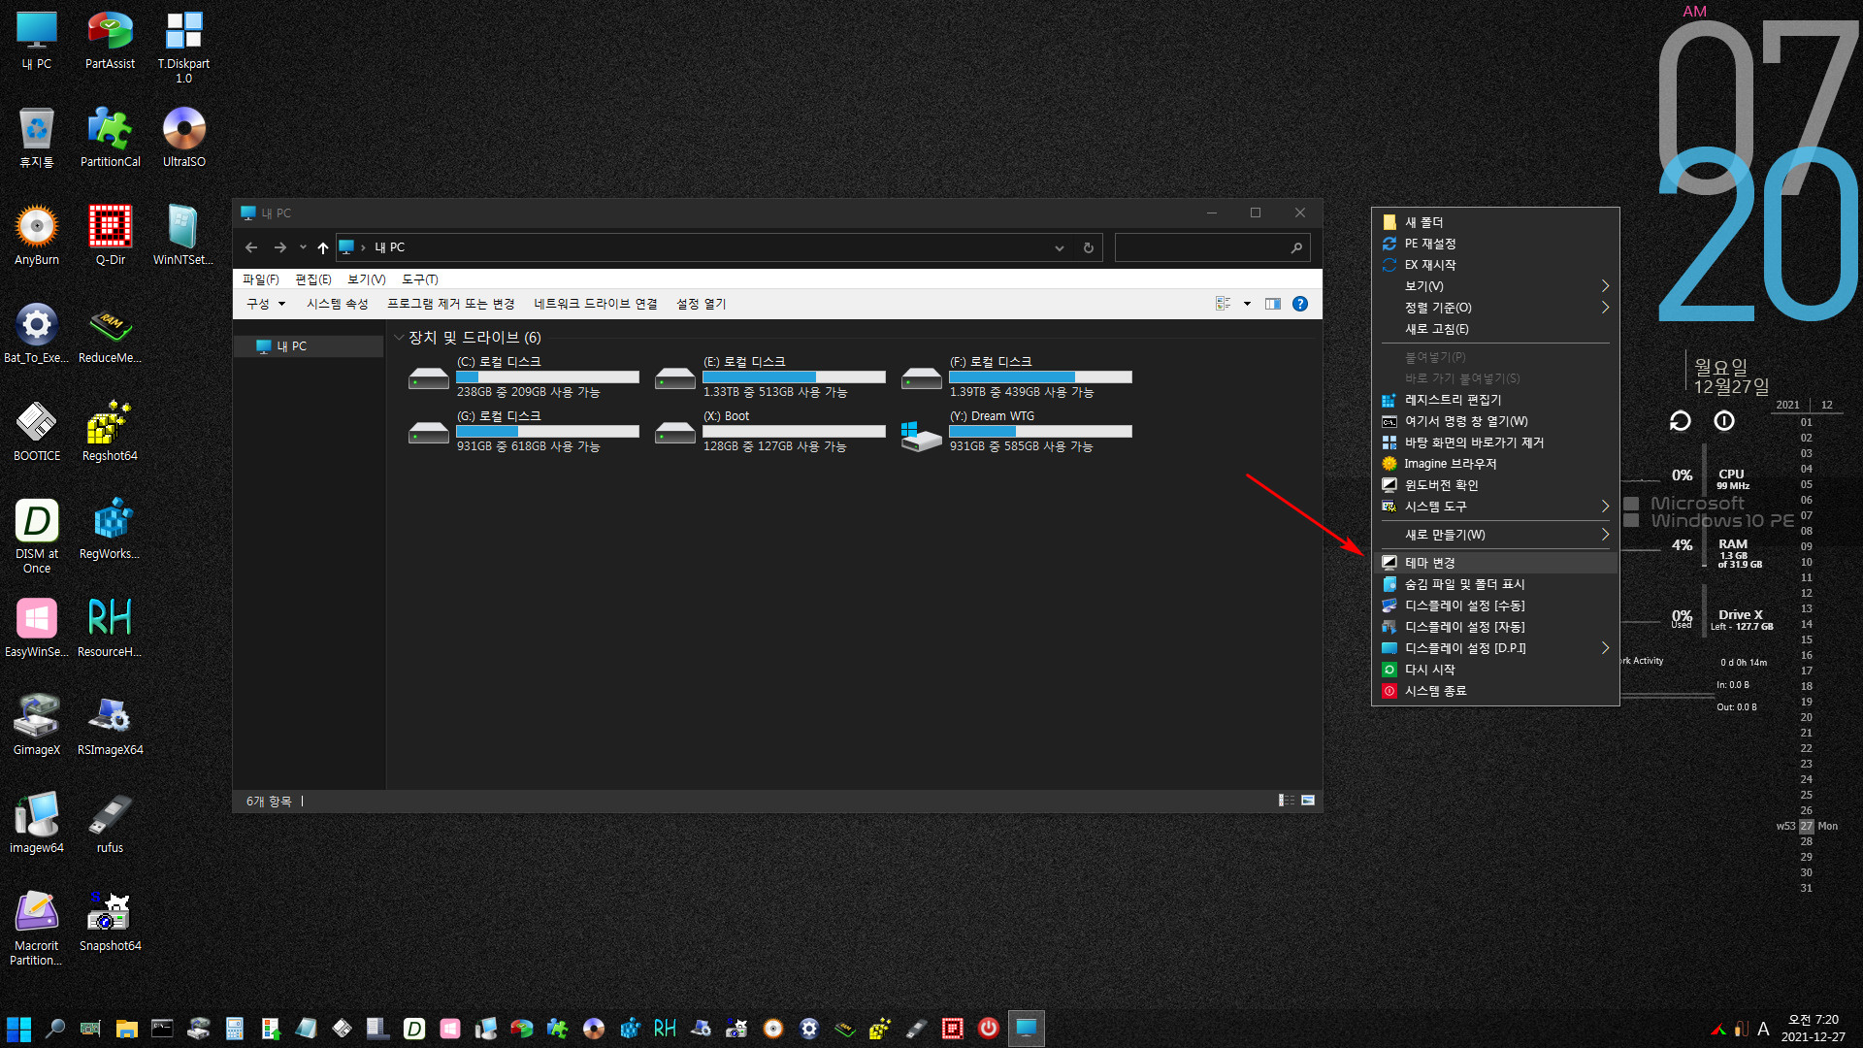Click 네트워크 드라이브 연결 button
Image resolution: width=1863 pixels, height=1048 pixels.
click(x=596, y=304)
